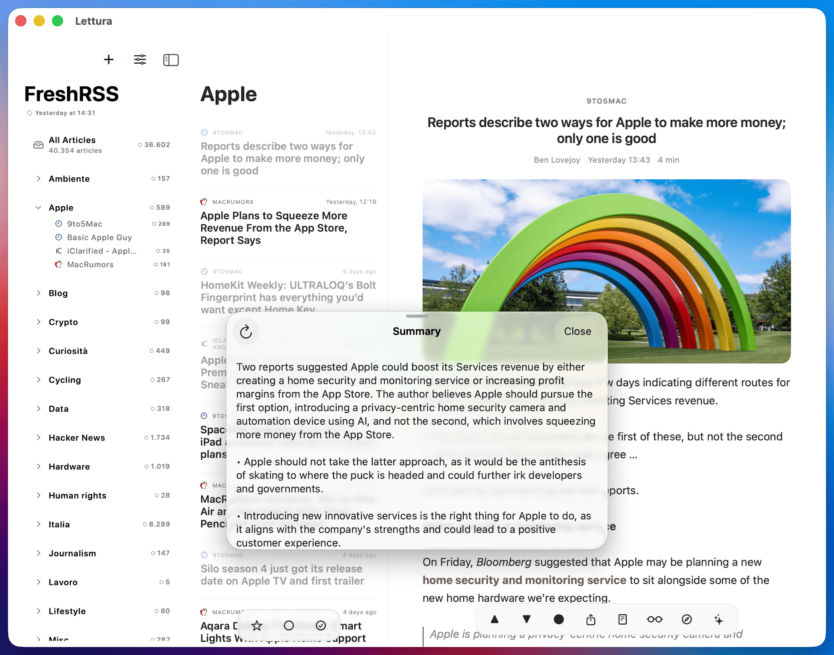
Task: Toggle unread filter circle in list toolbar
Action: (289, 625)
